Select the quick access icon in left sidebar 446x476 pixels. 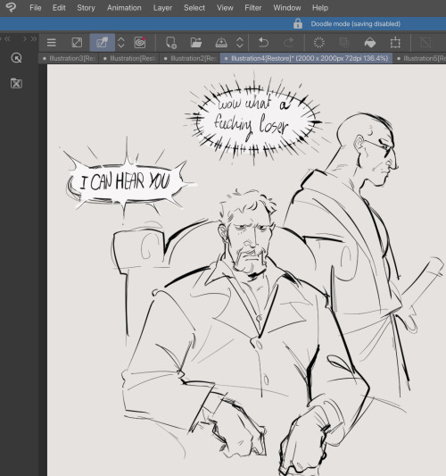coord(16,58)
